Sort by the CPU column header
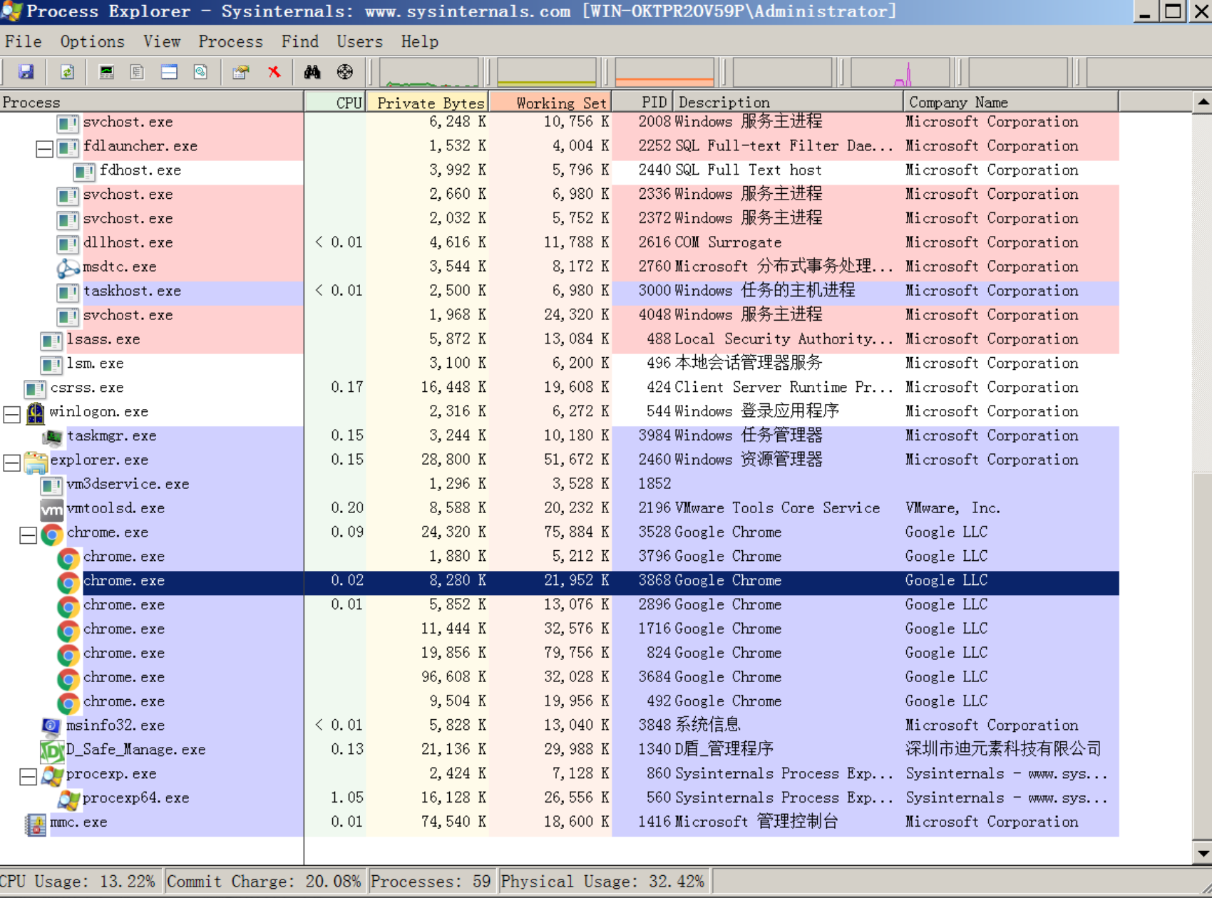This screenshot has width=1212, height=898. (335, 102)
